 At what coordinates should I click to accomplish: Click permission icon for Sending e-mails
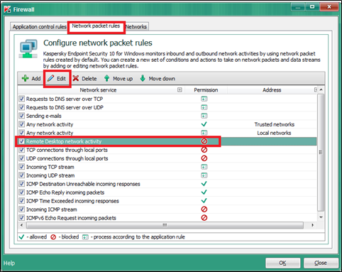point(204,116)
